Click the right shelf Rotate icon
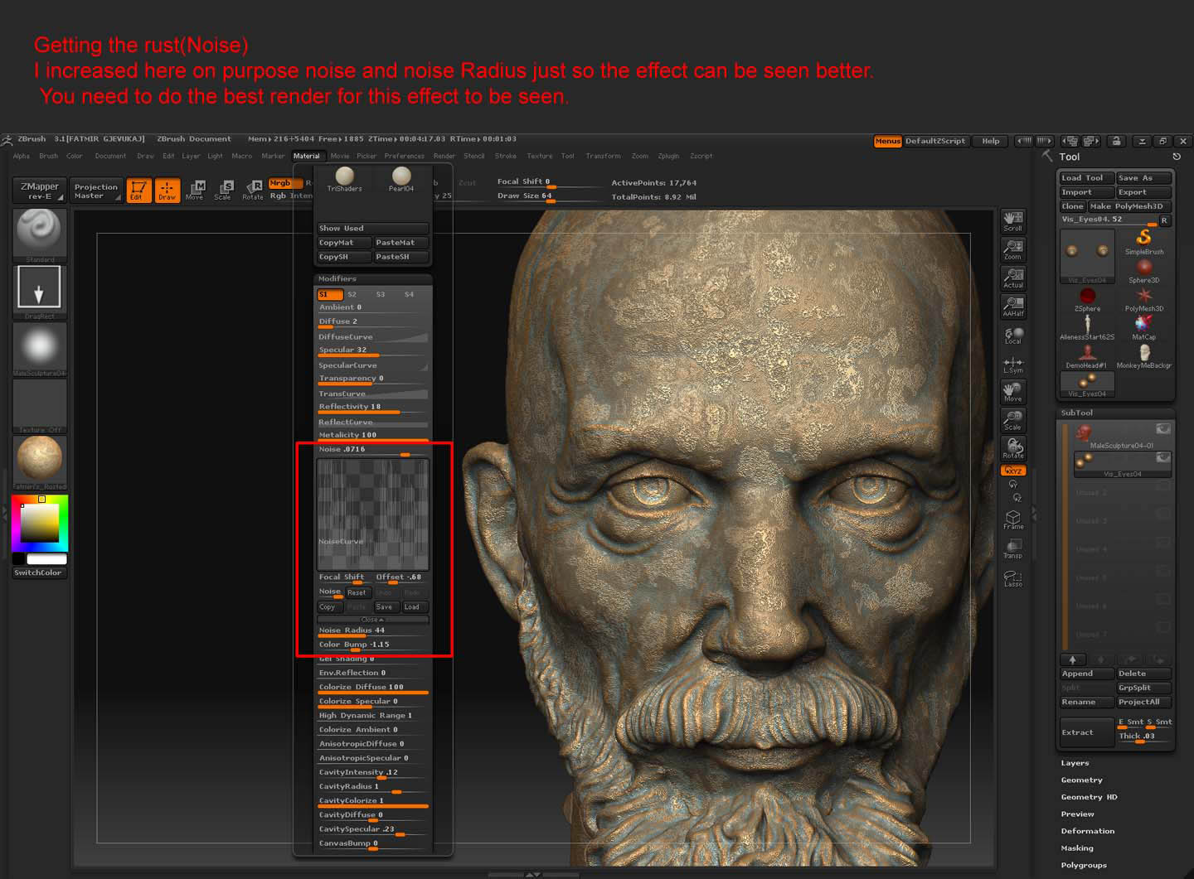The width and height of the screenshot is (1194, 879). click(1013, 448)
